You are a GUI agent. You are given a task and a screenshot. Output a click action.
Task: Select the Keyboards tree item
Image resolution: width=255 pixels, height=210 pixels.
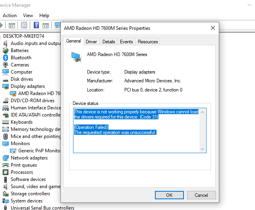tap(21, 122)
